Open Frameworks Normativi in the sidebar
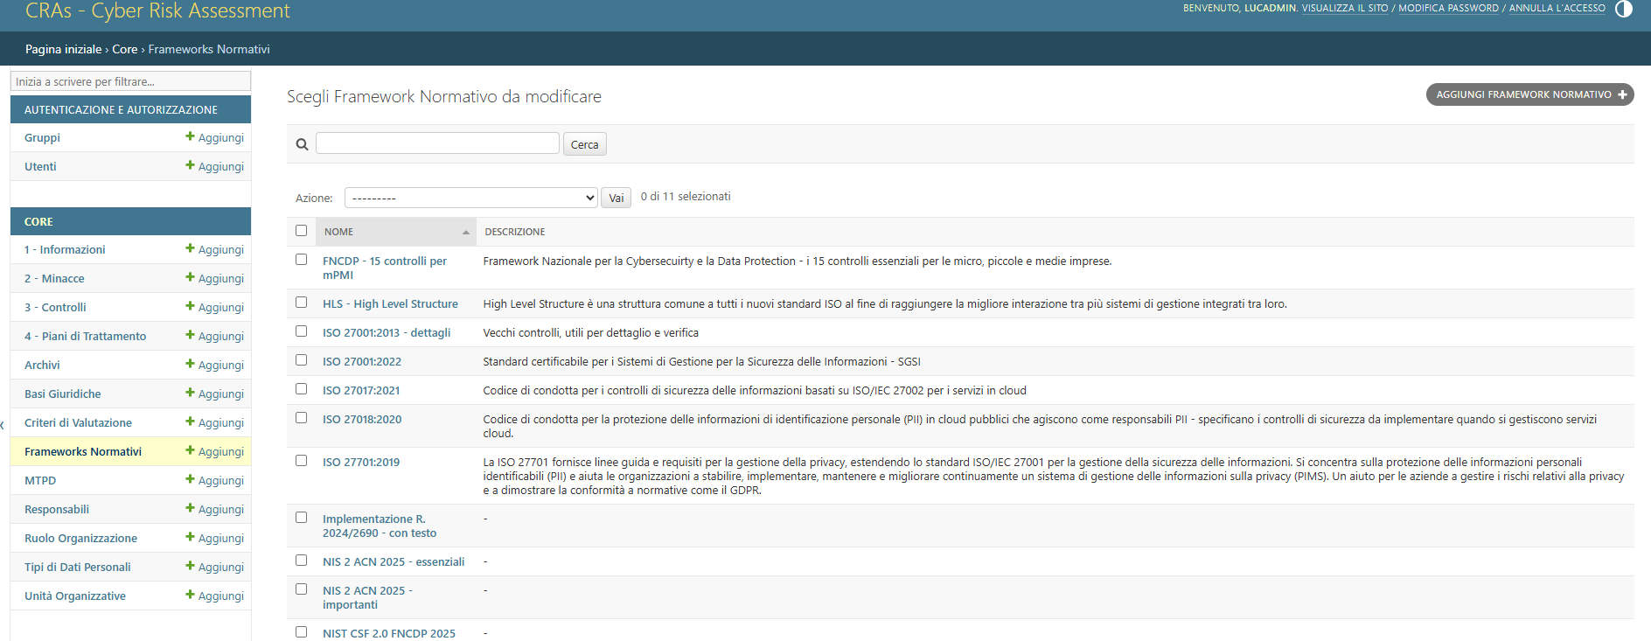The height and width of the screenshot is (641, 1651). pos(83,451)
